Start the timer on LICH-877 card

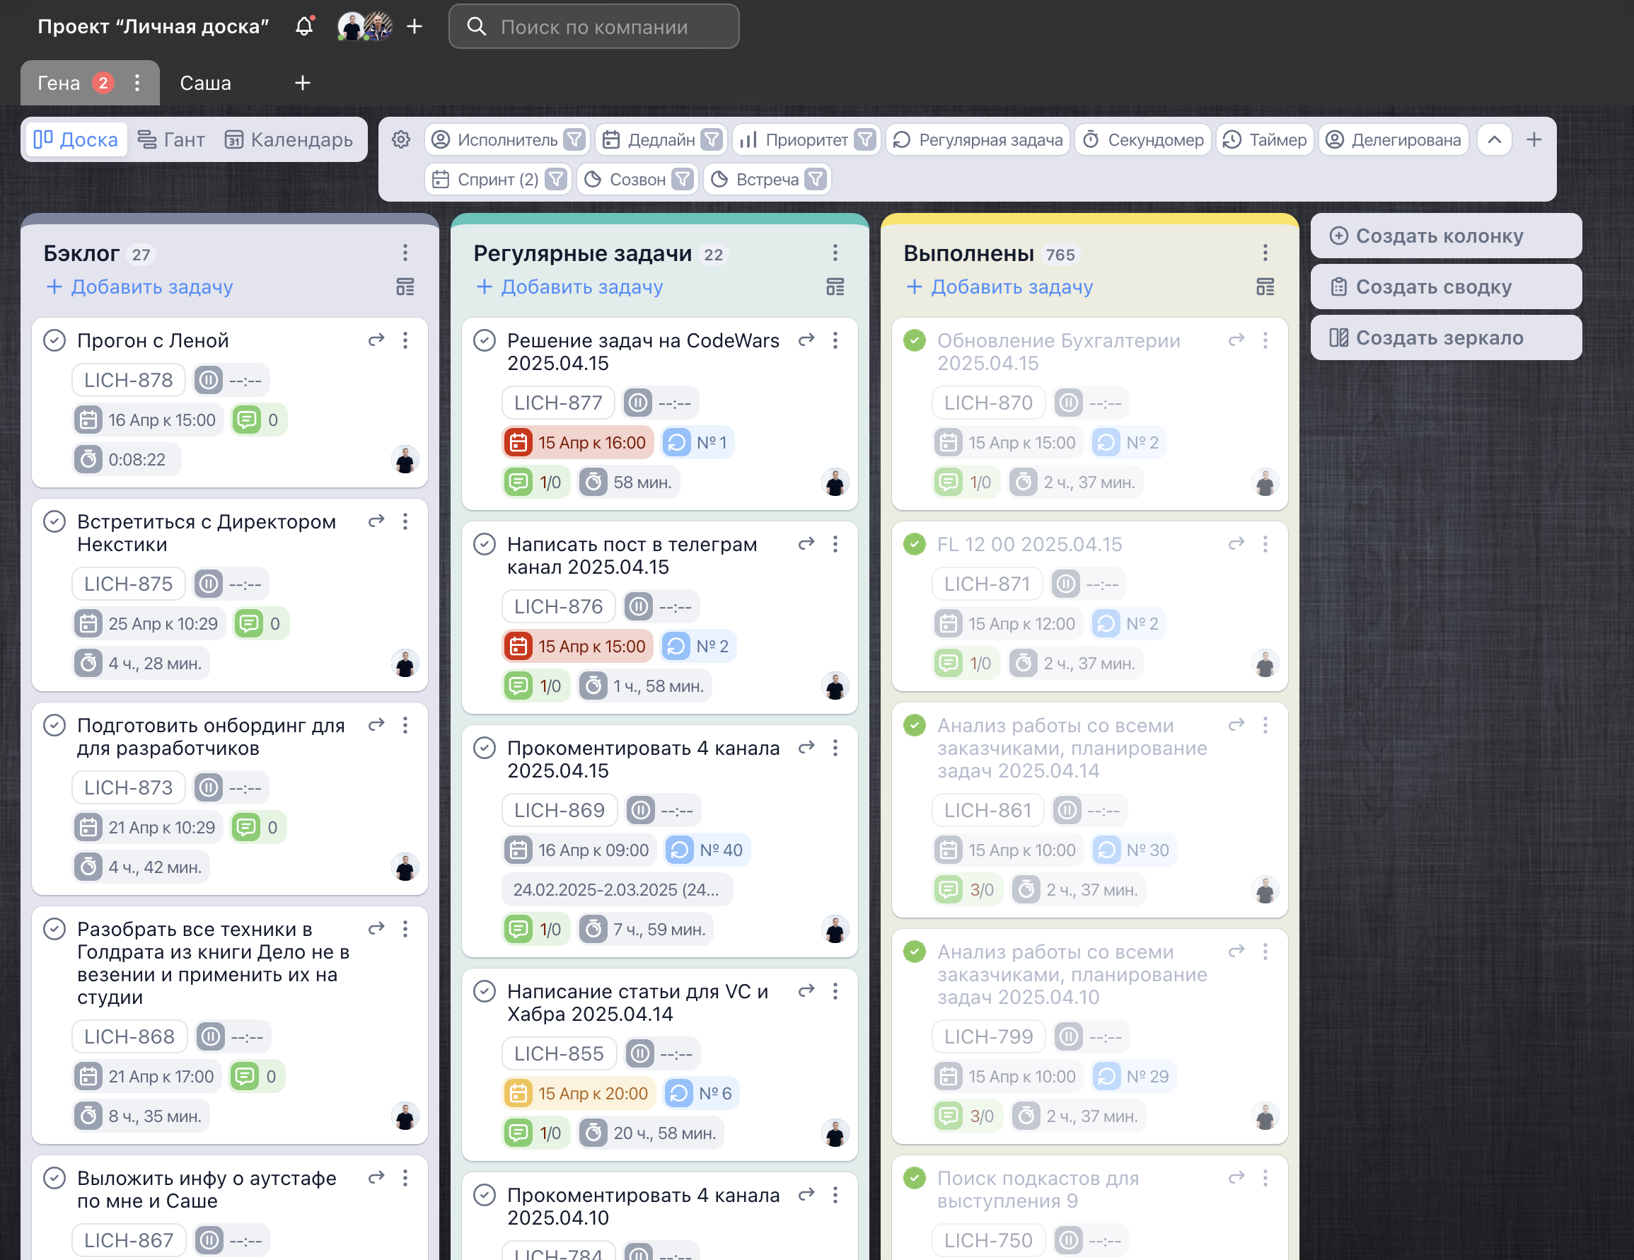(638, 403)
